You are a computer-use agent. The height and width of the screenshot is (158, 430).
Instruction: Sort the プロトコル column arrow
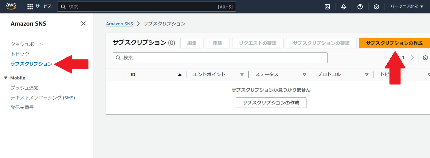click(367, 75)
